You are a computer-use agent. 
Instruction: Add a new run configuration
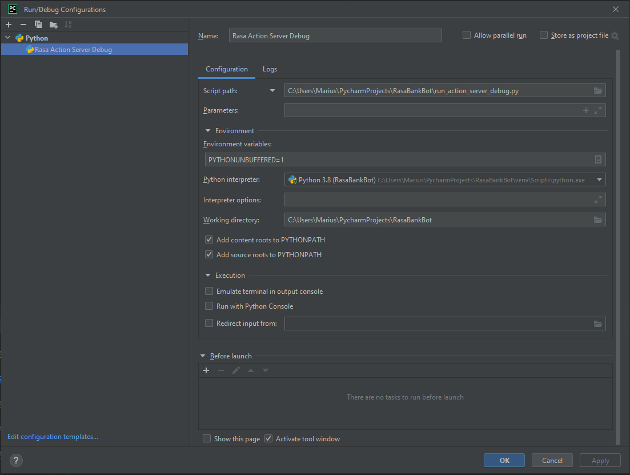(8, 25)
